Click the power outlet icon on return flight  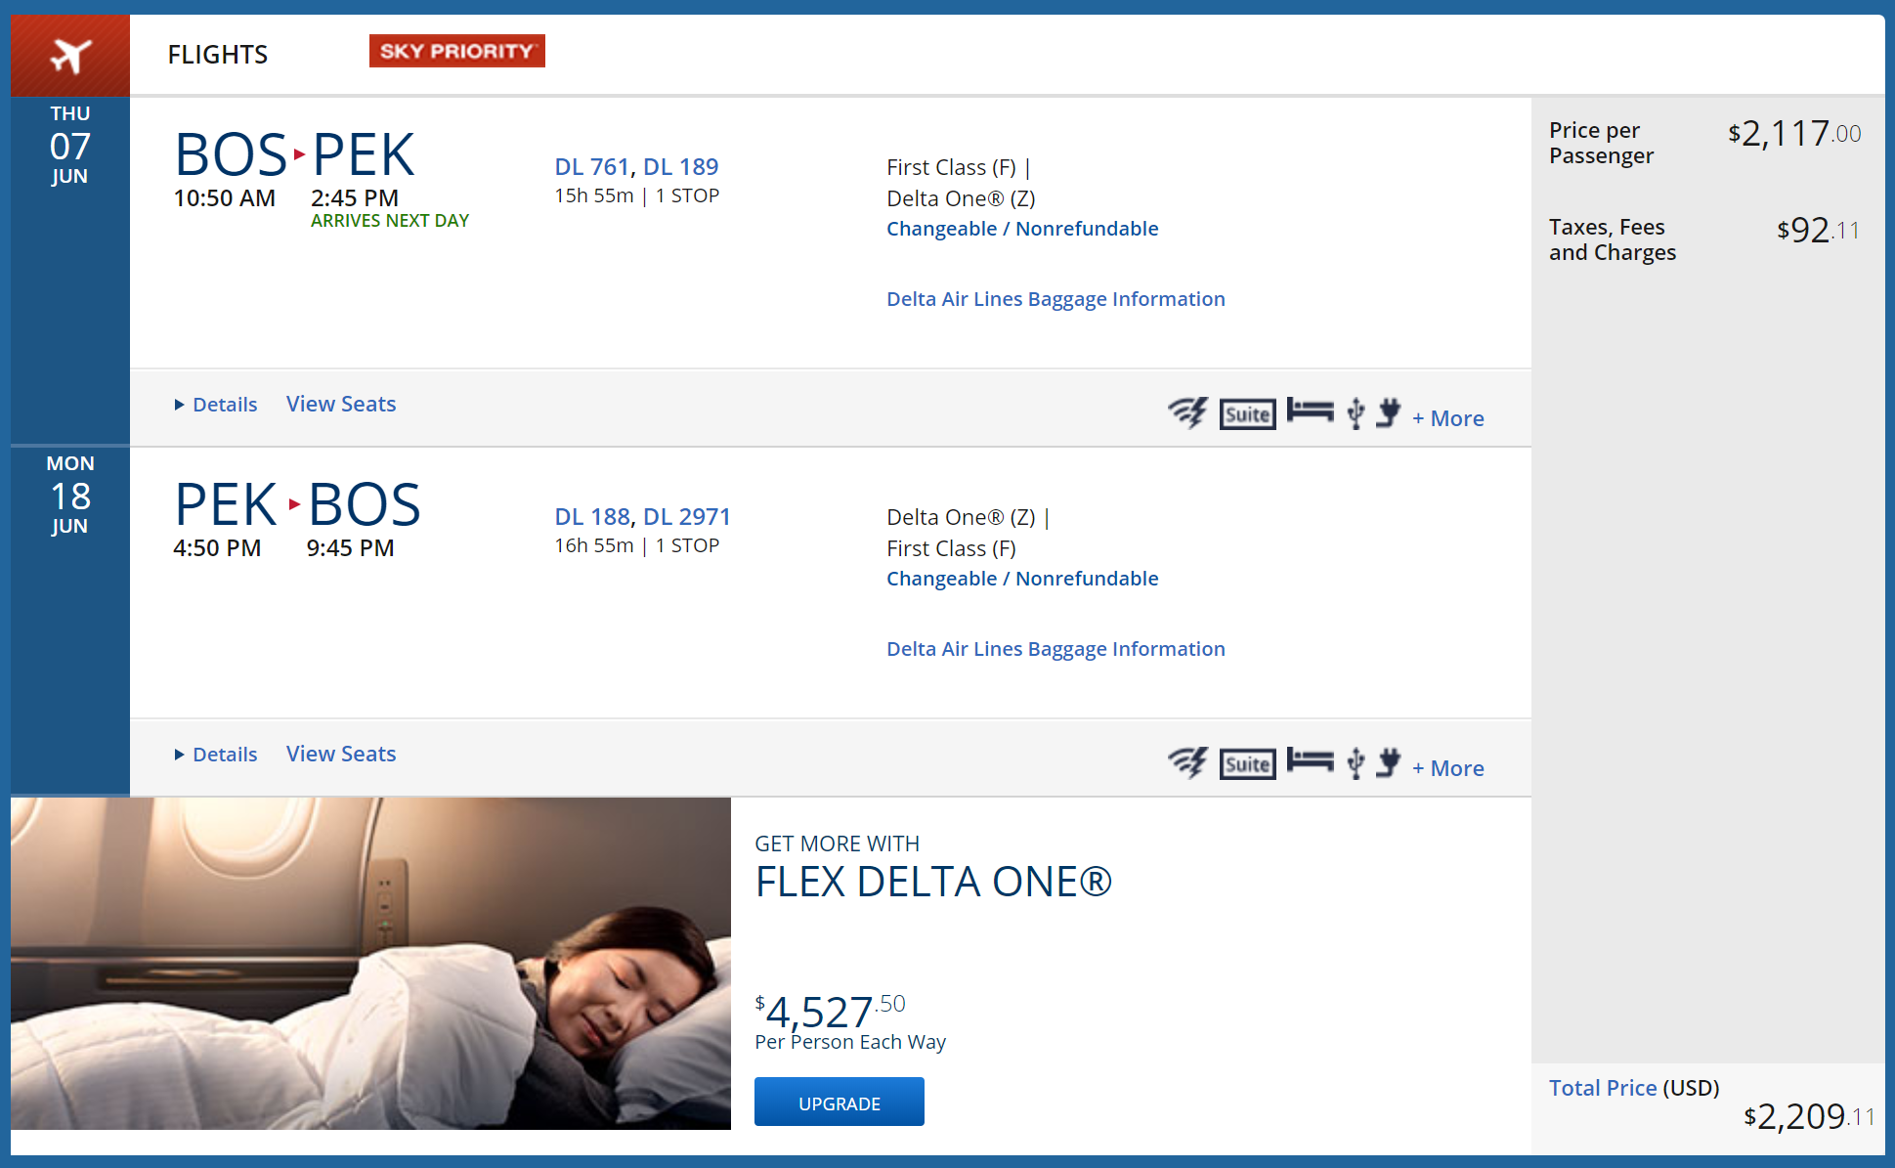1388,763
